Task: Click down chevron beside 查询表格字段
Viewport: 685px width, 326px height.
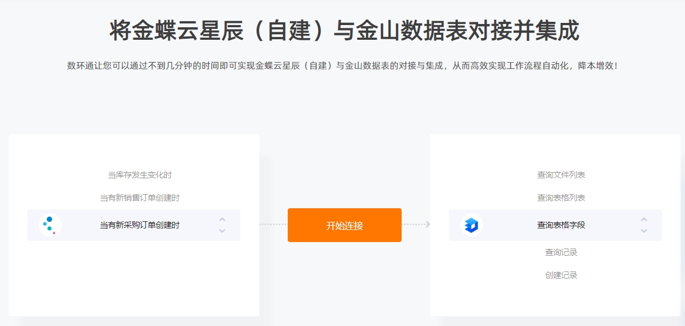Action: [x=644, y=231]
